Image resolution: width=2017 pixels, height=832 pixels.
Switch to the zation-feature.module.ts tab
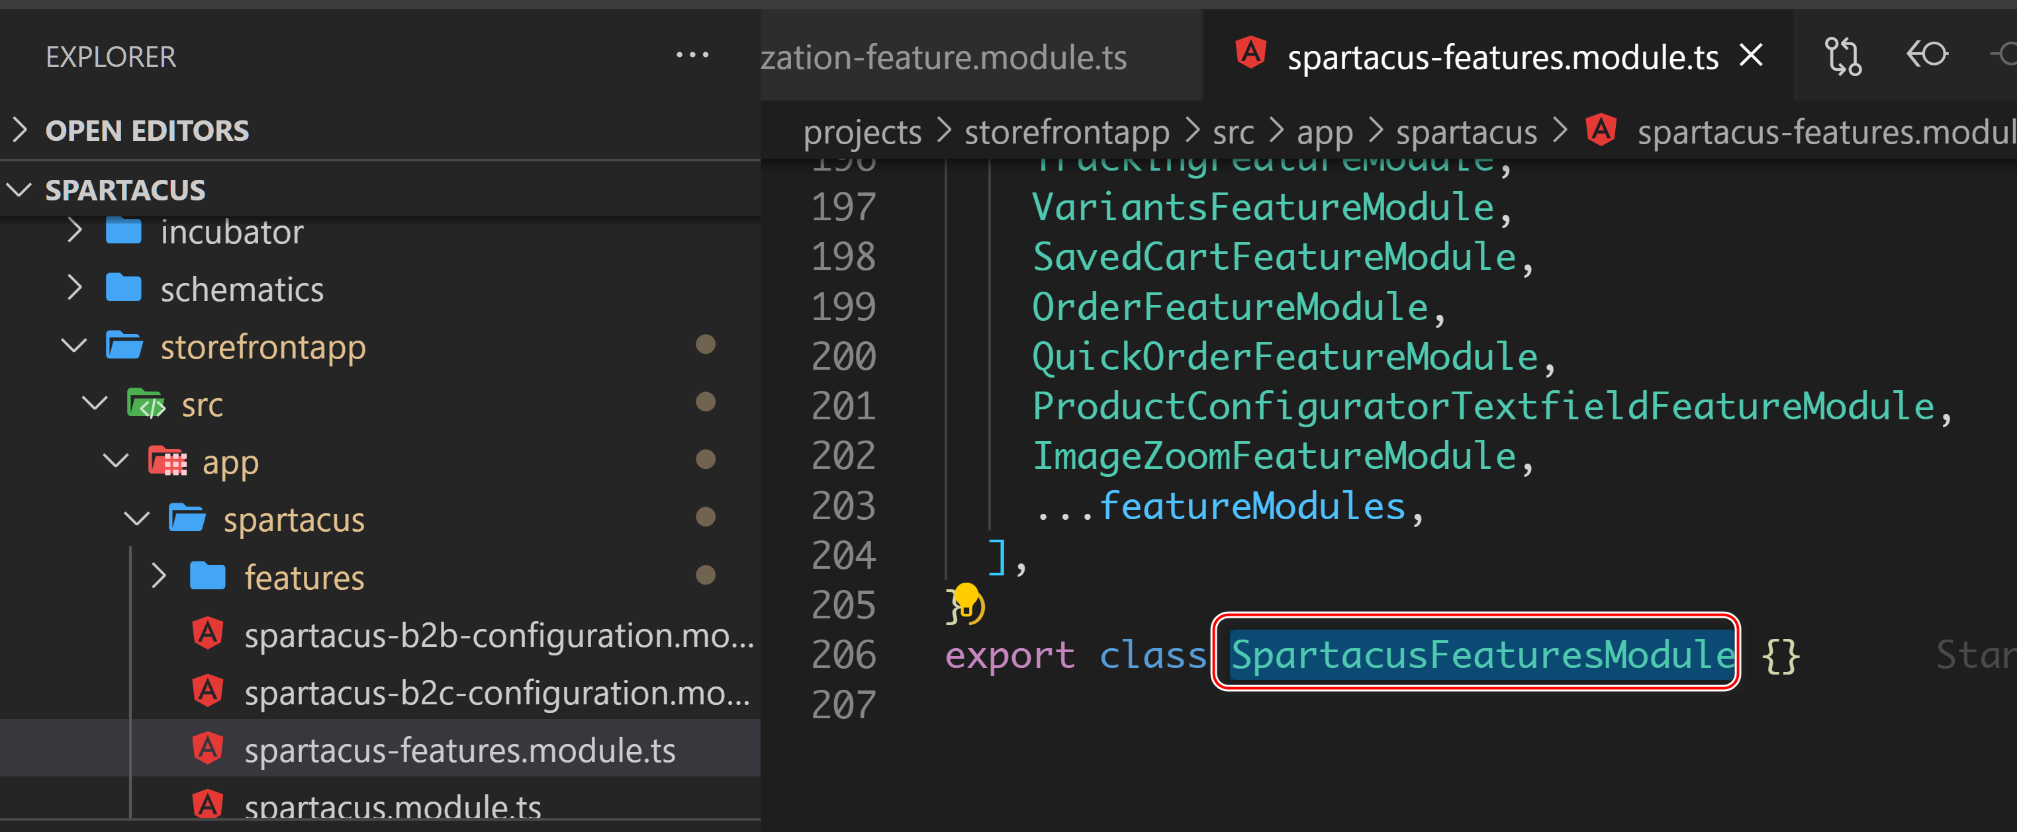coord(943,57)
